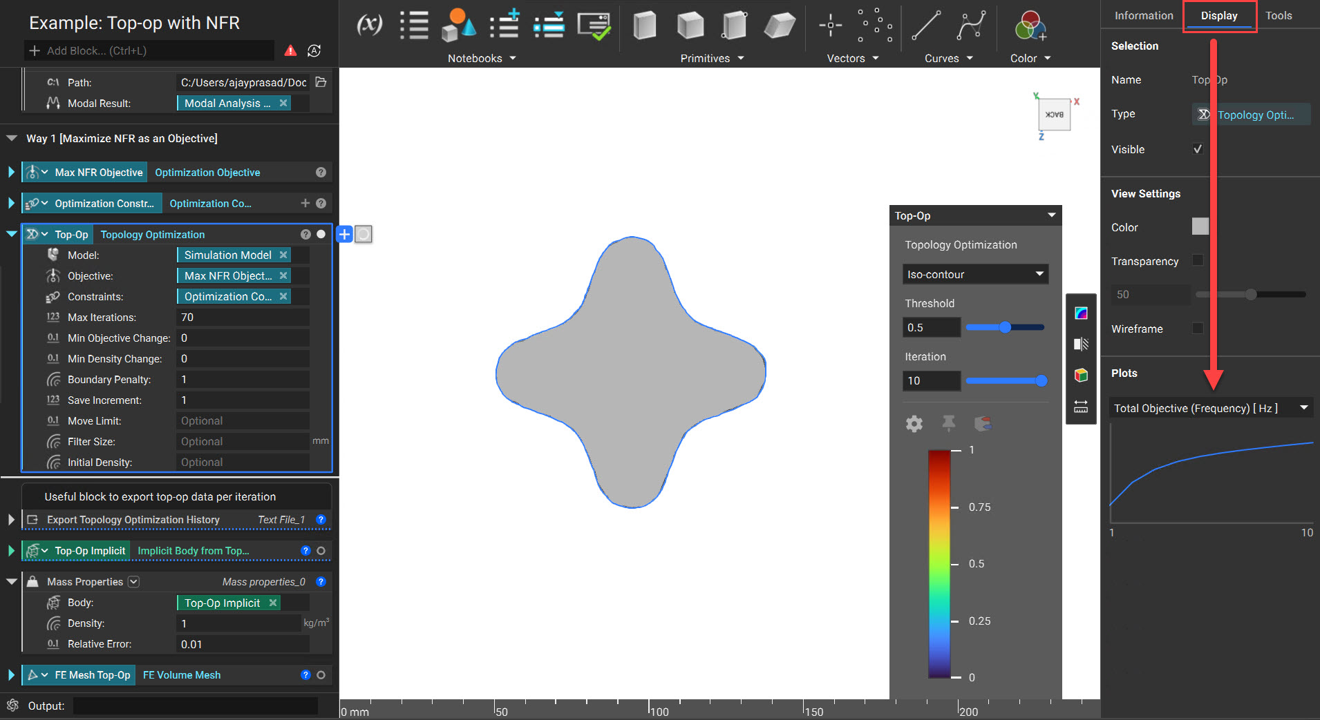Enable the Wireframe checkbox

(1198, 329)
